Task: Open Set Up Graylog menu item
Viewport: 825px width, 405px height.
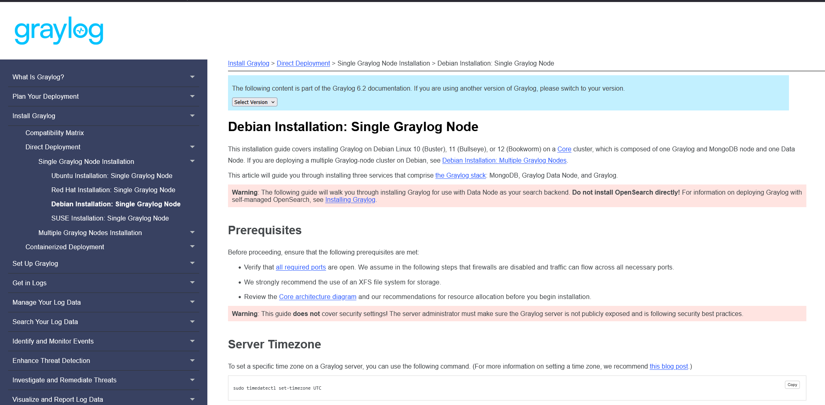Action: click(x=35, y=263)
